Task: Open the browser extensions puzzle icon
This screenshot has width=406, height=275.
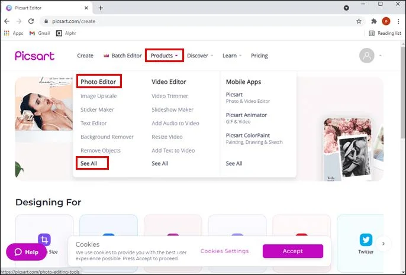Action: click(373, 21)
